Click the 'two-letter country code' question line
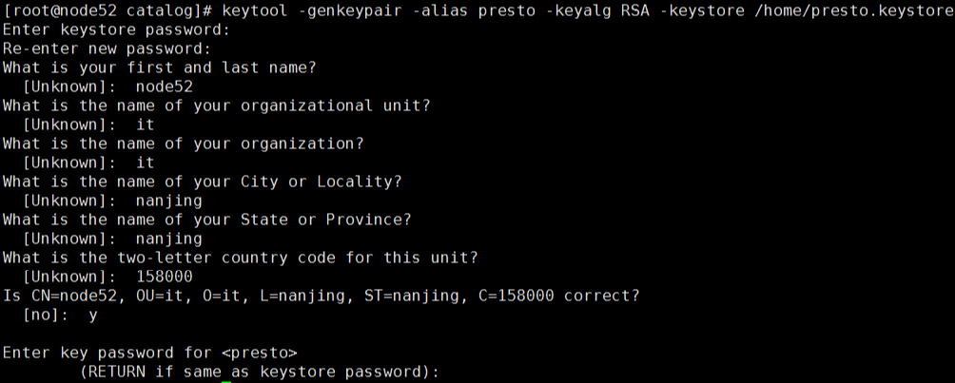This screenshot has height=383, width=955. pyautogui.click(x=240, y=258)
